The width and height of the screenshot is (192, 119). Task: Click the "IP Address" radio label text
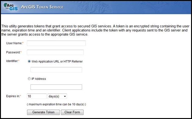click(39, 79)
